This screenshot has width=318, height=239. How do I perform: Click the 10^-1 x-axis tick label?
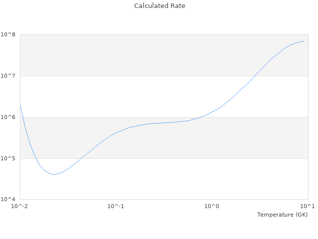click(x=116, y=206)
